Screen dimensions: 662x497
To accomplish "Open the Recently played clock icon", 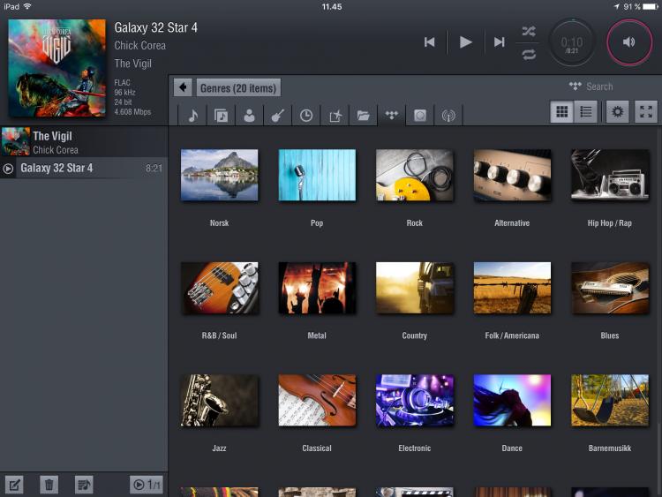I will pos(305,116).
